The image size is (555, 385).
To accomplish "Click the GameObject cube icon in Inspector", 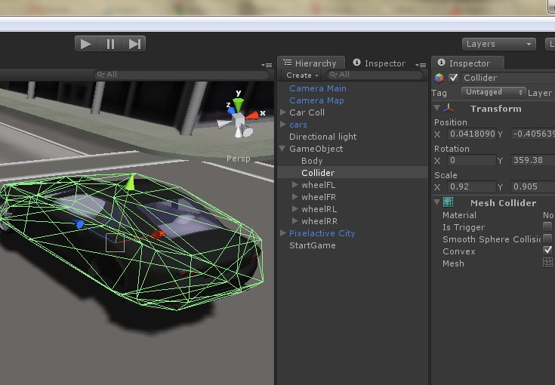I will click(x=439, y=78).
